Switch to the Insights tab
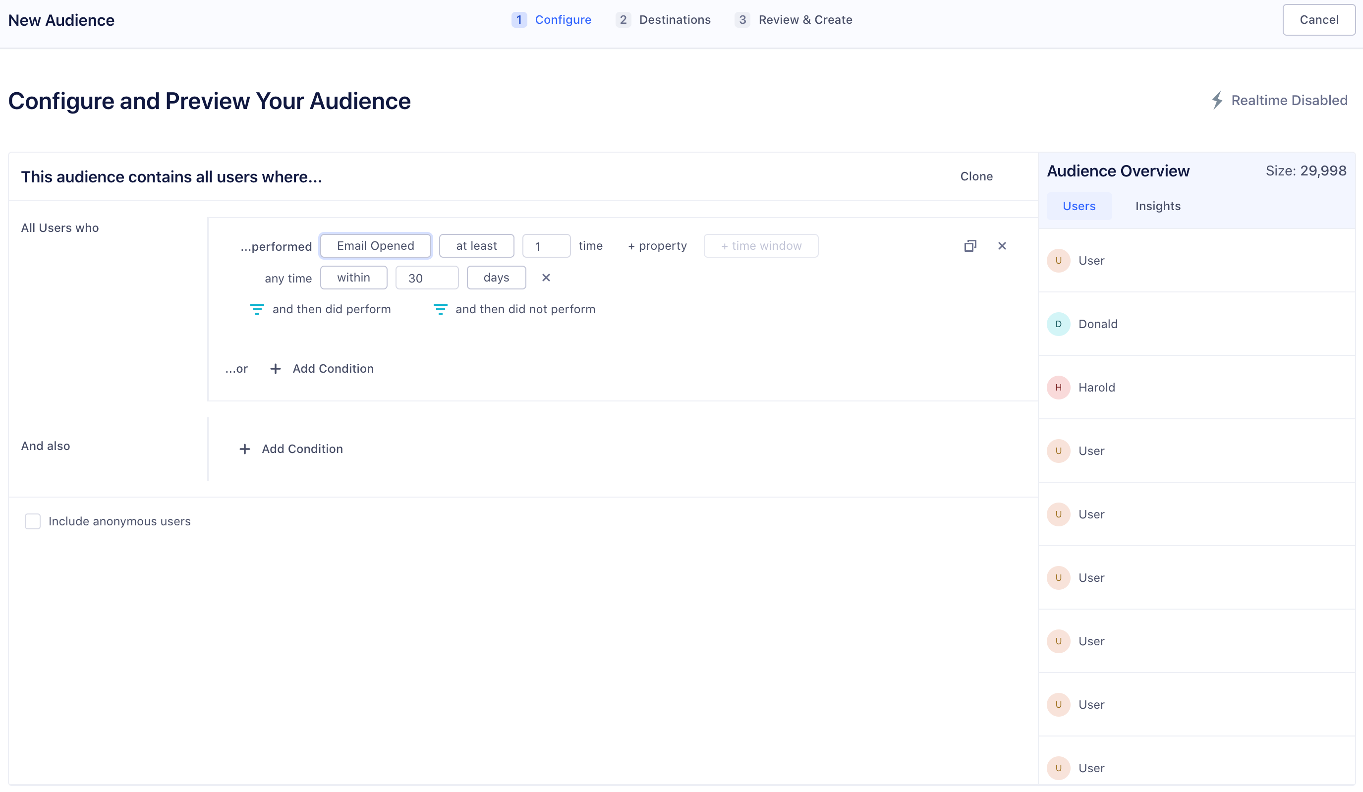Image resolution: width=1363 pixels, height=792 pixels. 1157,206
